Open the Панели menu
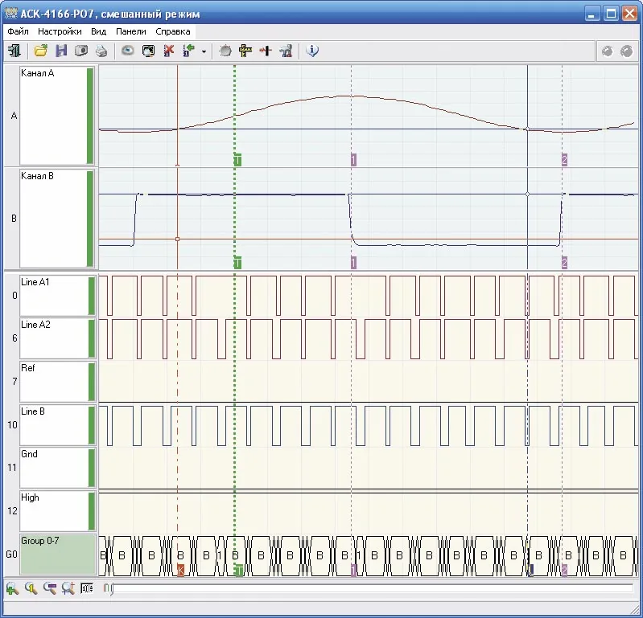The height and width of the screenshot is (618, 643). point(131,31)
